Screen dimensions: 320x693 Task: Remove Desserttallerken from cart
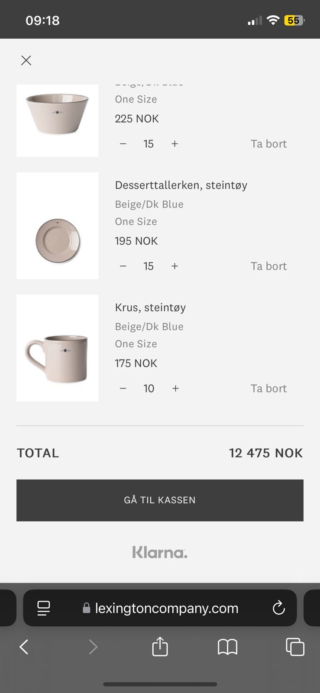268,266
